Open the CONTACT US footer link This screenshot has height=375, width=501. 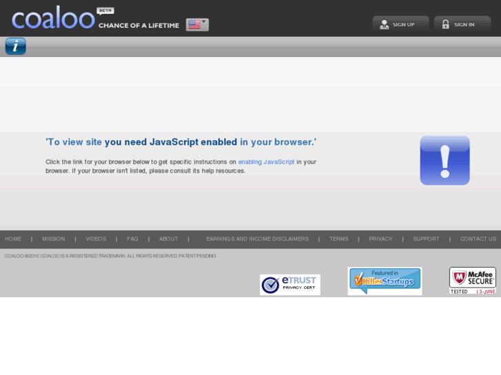point(478,239)
